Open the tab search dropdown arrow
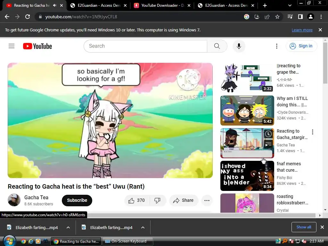The image size is (328, 246). (290, 5)
